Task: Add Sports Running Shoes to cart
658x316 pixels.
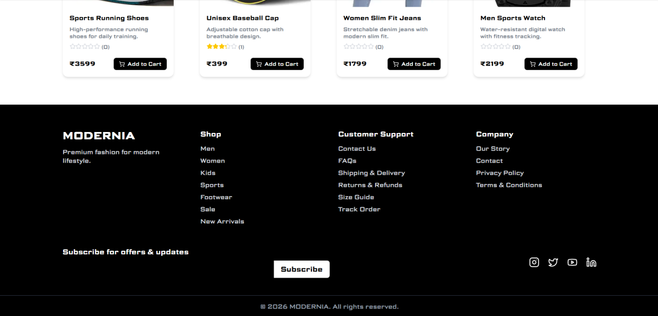Action: pyautogui.click(x=140, y=64)
